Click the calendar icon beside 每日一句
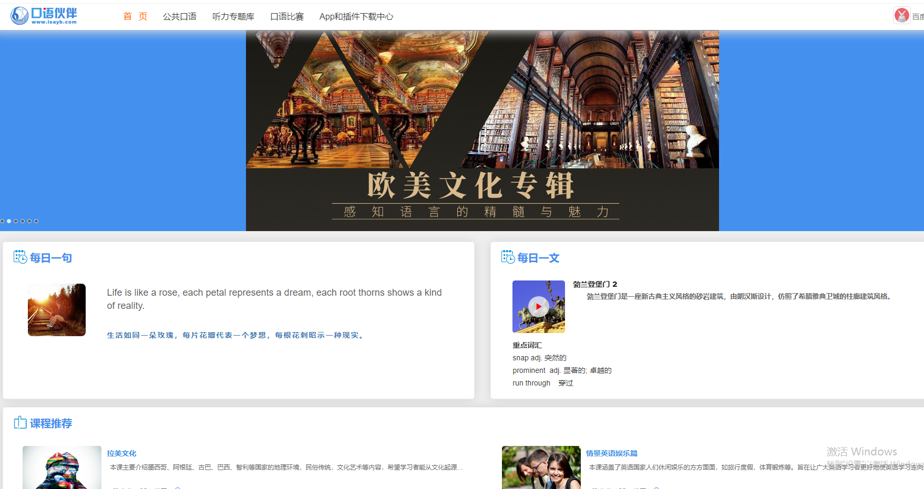Viewport: 924px width, 489px height. tap(20, 257)
